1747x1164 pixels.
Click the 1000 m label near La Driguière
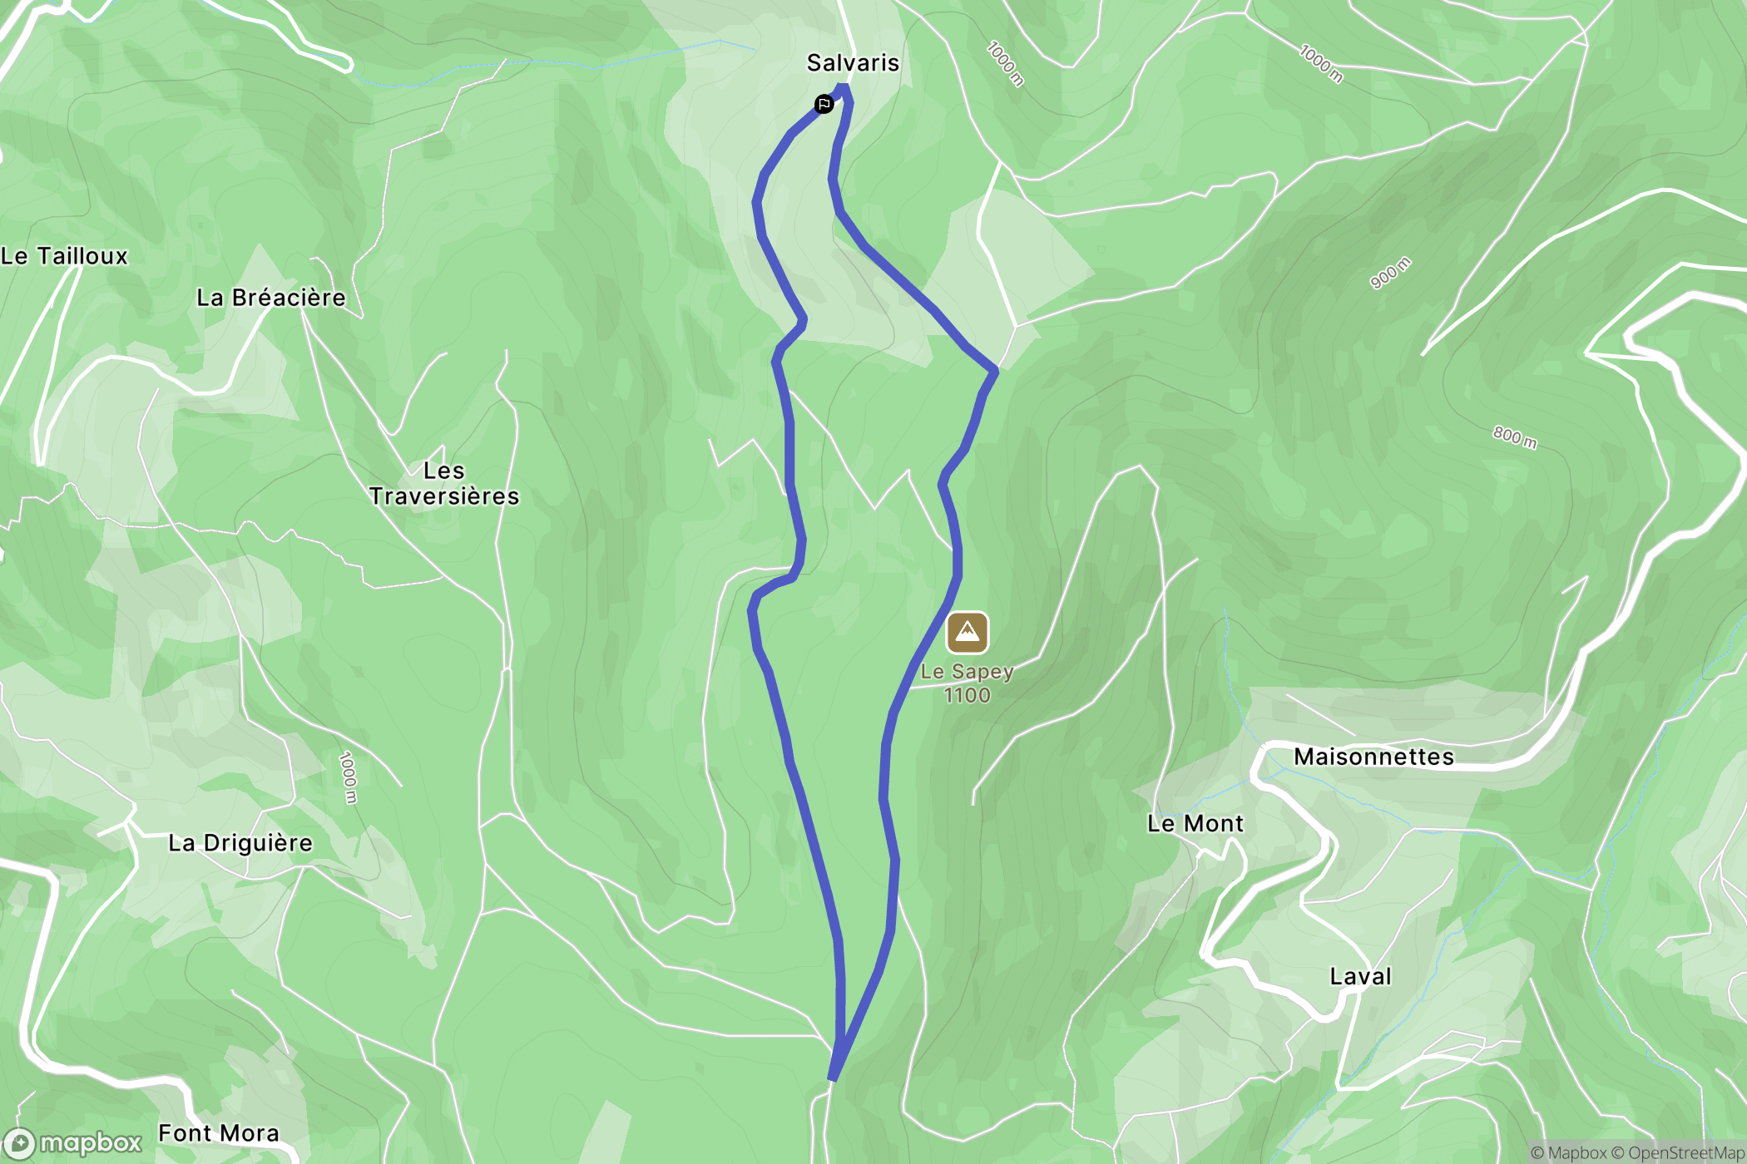pos(348,777)
